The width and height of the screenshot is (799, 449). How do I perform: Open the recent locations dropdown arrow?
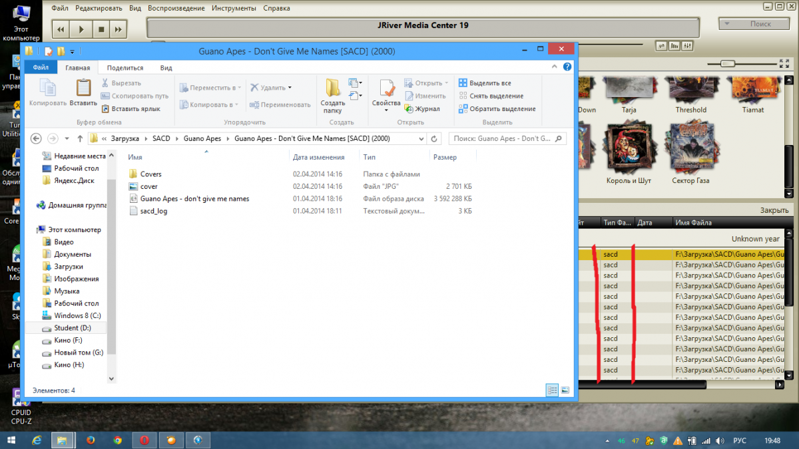(x=66, y=139)
